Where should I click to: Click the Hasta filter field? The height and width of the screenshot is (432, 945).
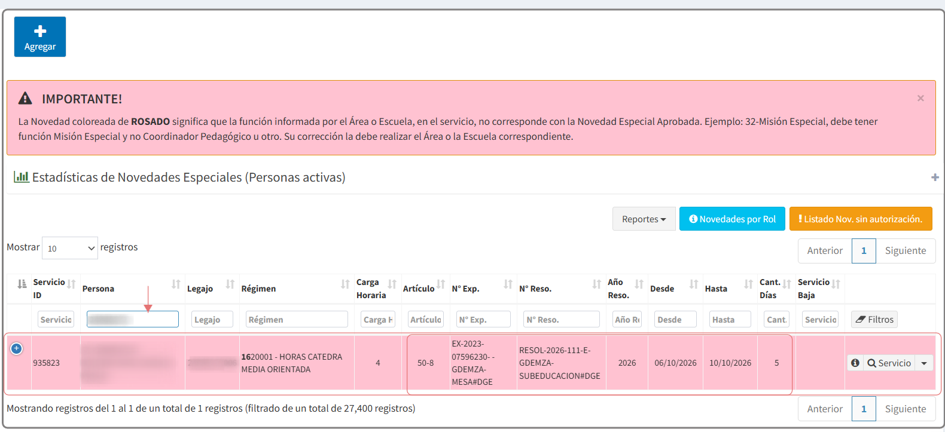click(x=730, y=320)
